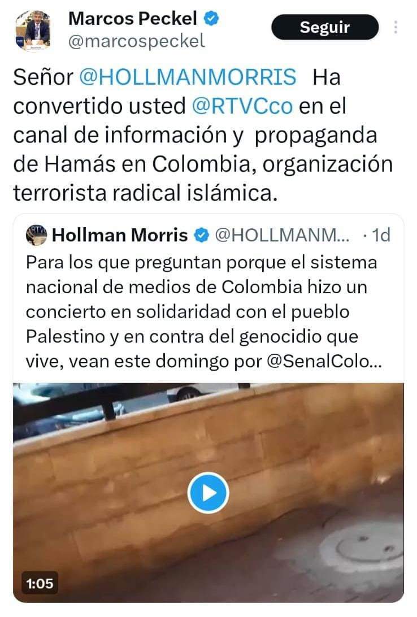Screen dimensions: 417x617
Task: Play the quoted tweet's video
Action: pos(208,493)
